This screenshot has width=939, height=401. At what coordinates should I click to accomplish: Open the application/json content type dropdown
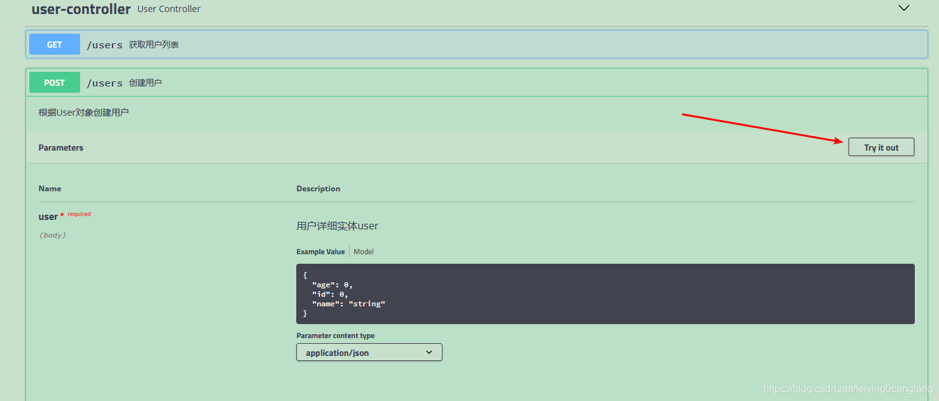click(369, 352)
